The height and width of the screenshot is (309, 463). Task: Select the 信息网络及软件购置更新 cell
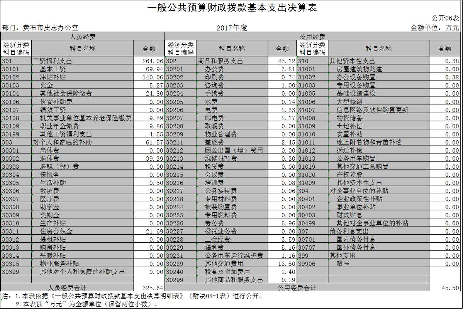tap(378, 110)
